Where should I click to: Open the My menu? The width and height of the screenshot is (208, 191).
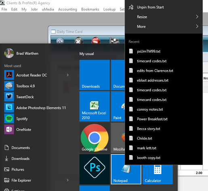point(24,9)
